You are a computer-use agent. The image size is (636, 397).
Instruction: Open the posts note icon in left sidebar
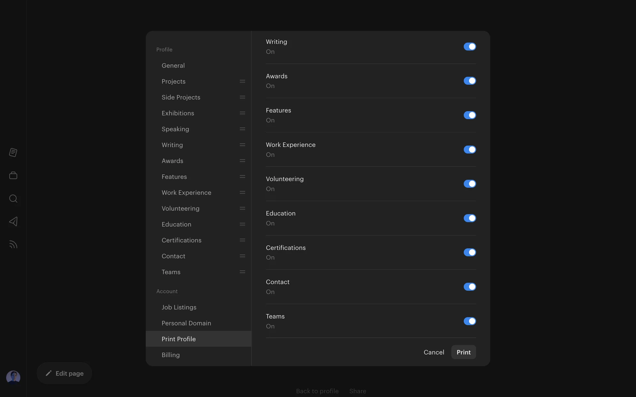[13, 153]
